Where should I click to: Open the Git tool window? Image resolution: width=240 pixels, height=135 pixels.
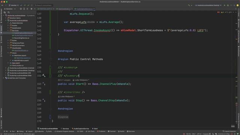click(6, 131)
